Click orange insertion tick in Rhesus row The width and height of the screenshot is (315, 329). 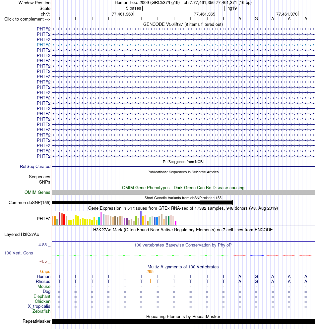click(x=150, y=281)
